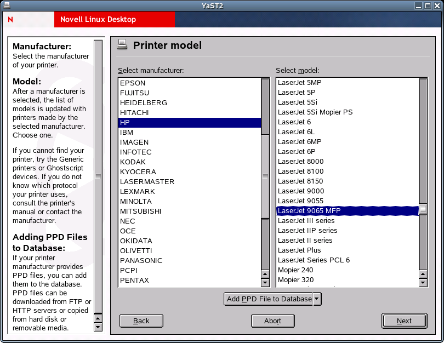Choose LaserJet IIP series model

pyautogui.click(x=348, y=230)
